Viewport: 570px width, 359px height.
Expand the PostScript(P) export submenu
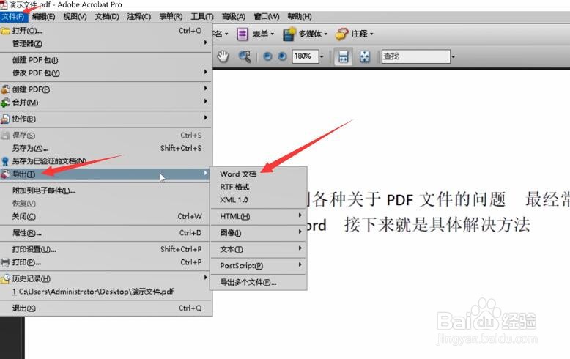(x=259, y=266)
